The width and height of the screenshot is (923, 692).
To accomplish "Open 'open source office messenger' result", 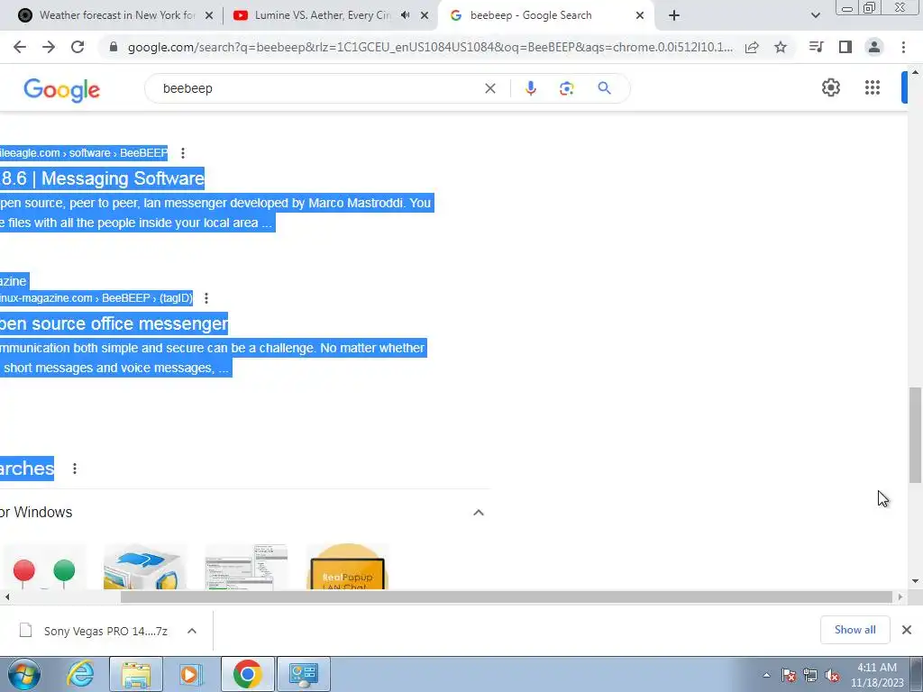I will tap(114, 323).
